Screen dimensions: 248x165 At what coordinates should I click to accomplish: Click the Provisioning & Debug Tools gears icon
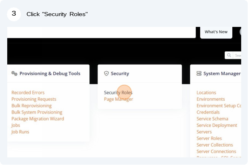pyautogui.click(x=14, y=73)
